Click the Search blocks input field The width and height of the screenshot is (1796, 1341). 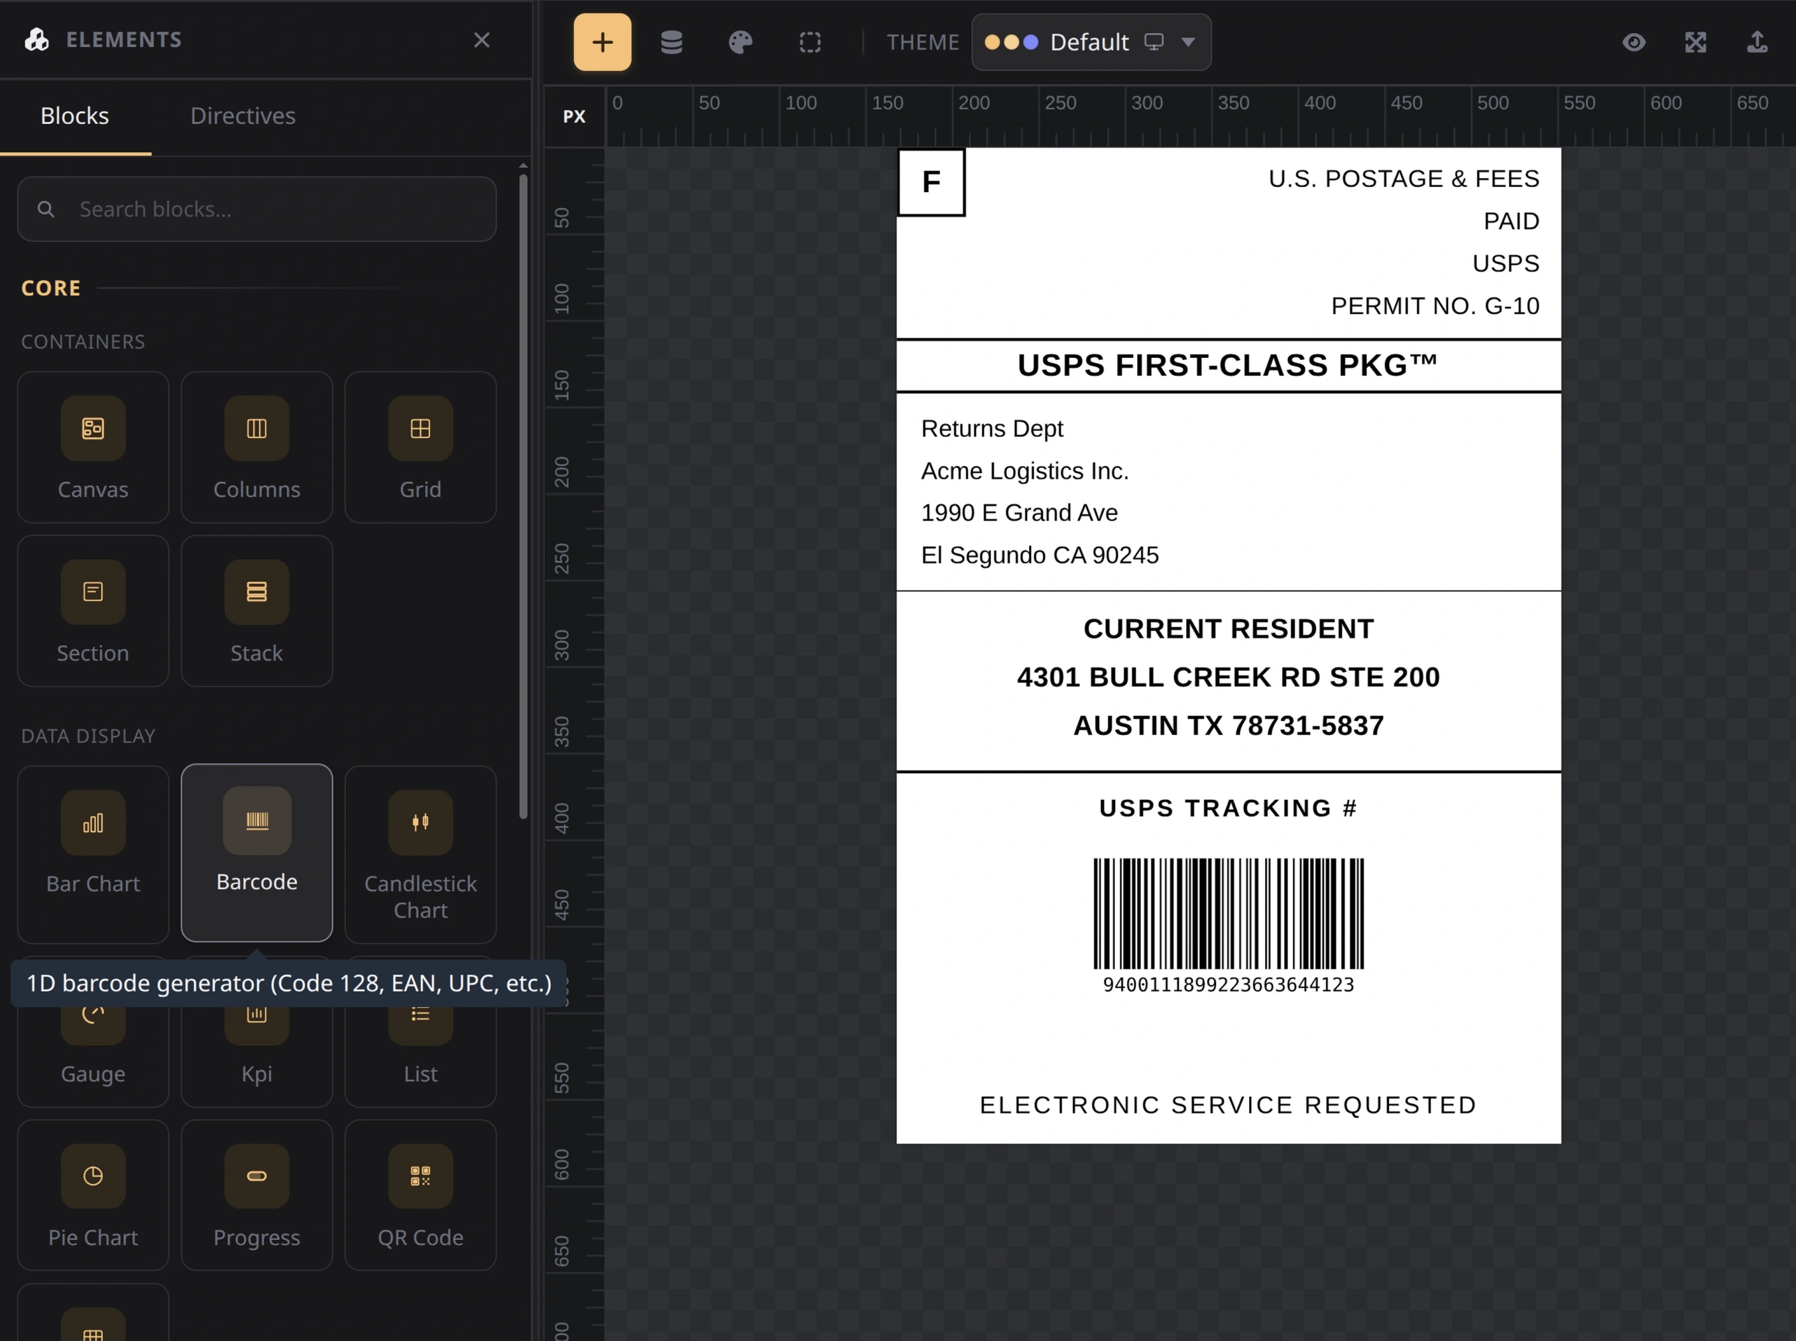click(257, 209)
